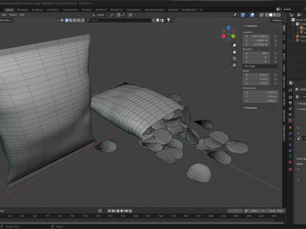
Task: Open the Add menu
Action: click(4, 15)
